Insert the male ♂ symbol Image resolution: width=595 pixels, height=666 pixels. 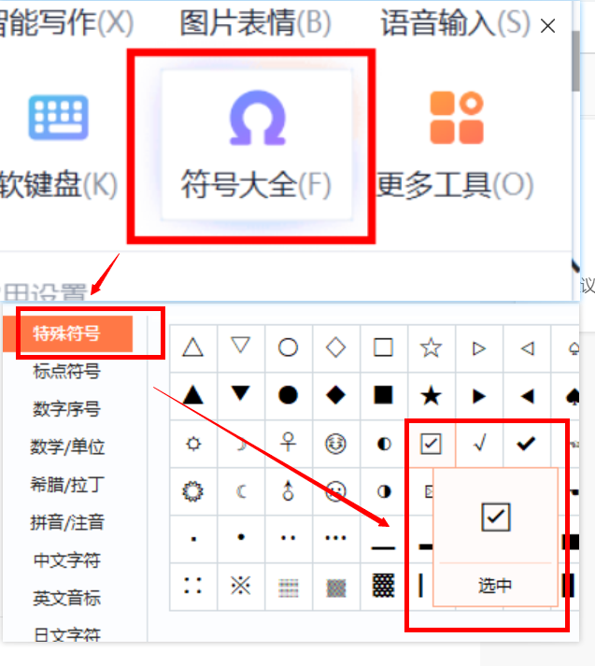[289, 492]
